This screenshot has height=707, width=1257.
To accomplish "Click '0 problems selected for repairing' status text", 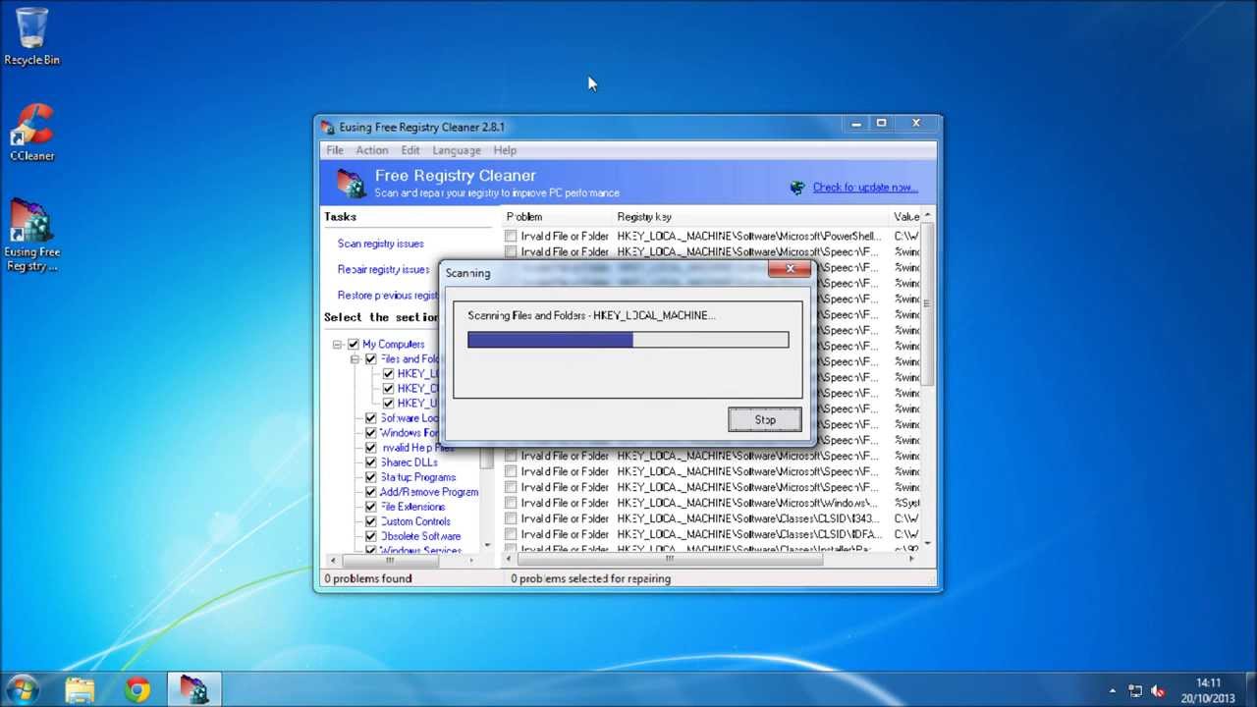I will click(x=590, y=578).
